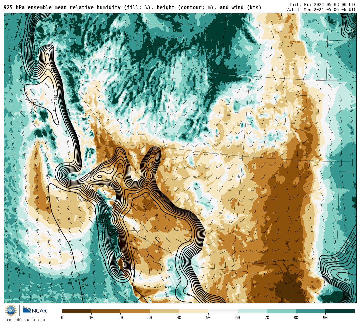Click the colorbar tick label 20
The image size is (360, 324).
coord(121,318)
